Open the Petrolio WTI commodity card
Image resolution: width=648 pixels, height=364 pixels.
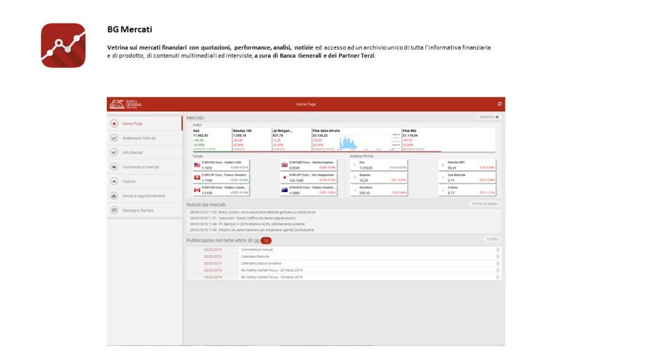pyautogui.click(x=467, y=165)
